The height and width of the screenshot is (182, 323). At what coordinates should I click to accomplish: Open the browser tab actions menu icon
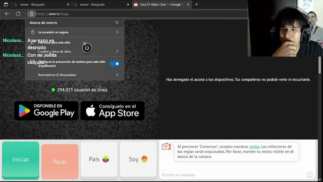coord(6,5)
